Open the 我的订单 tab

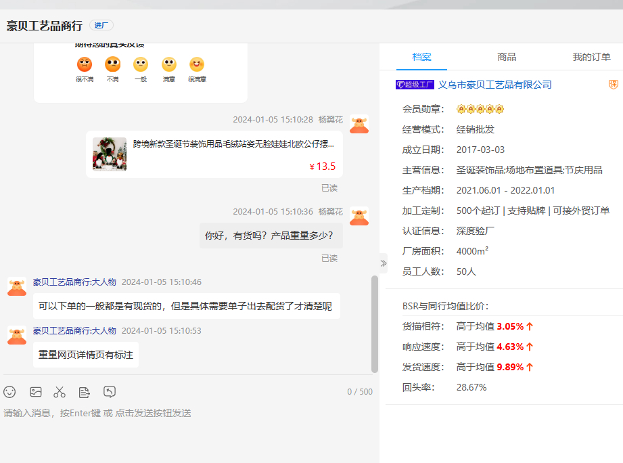[x=591, y=57]
